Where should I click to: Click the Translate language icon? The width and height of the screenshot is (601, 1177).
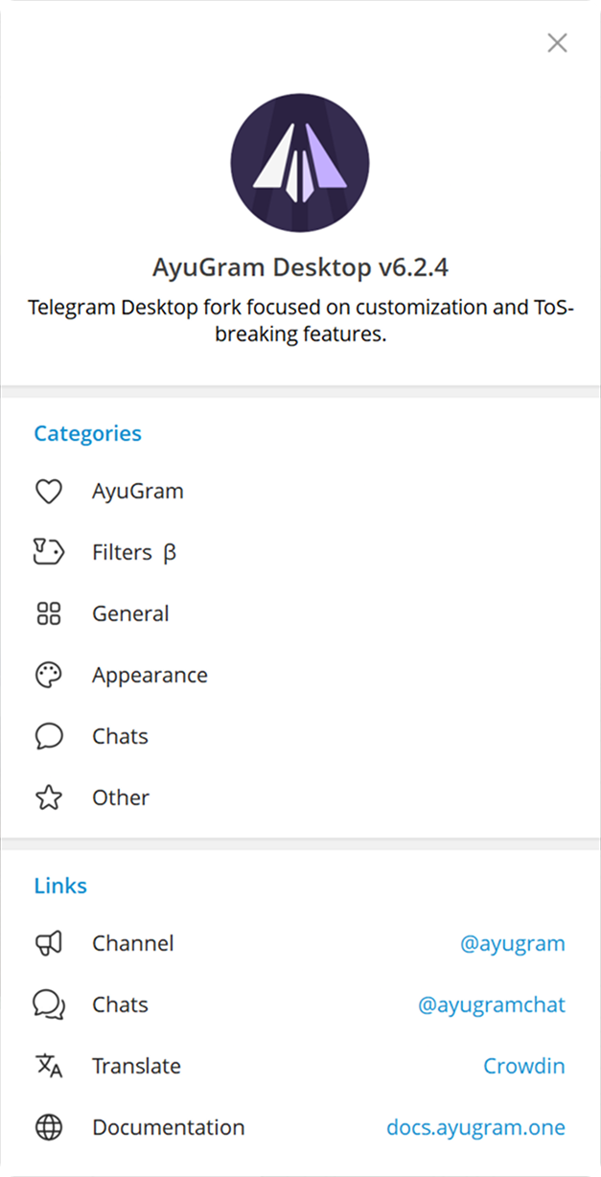tap(49, 1066)
